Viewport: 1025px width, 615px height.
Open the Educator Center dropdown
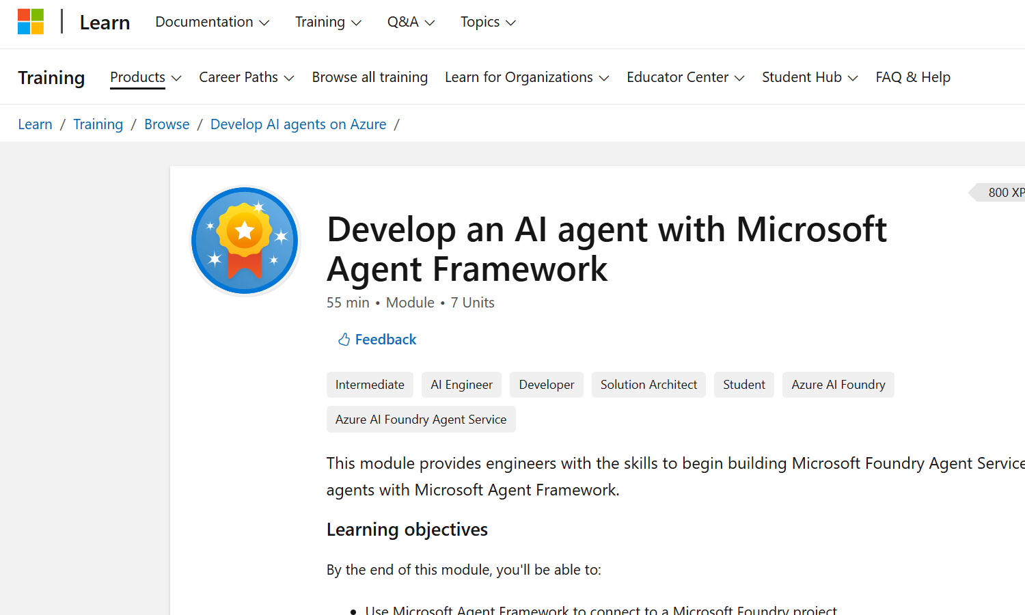click(x=685, y=77)
